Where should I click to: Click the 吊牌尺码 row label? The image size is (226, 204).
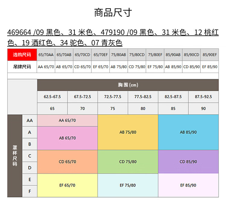[x=22, y=67]
